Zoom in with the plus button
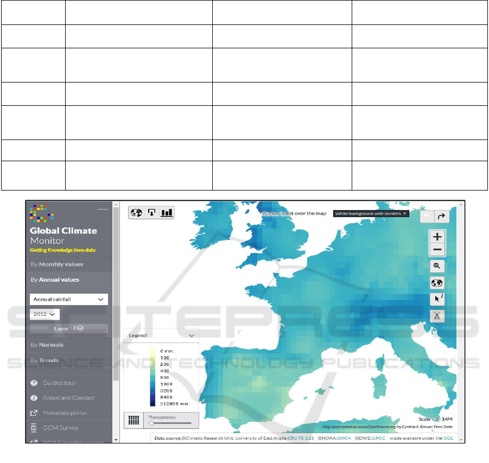 (x=437, y=237)
